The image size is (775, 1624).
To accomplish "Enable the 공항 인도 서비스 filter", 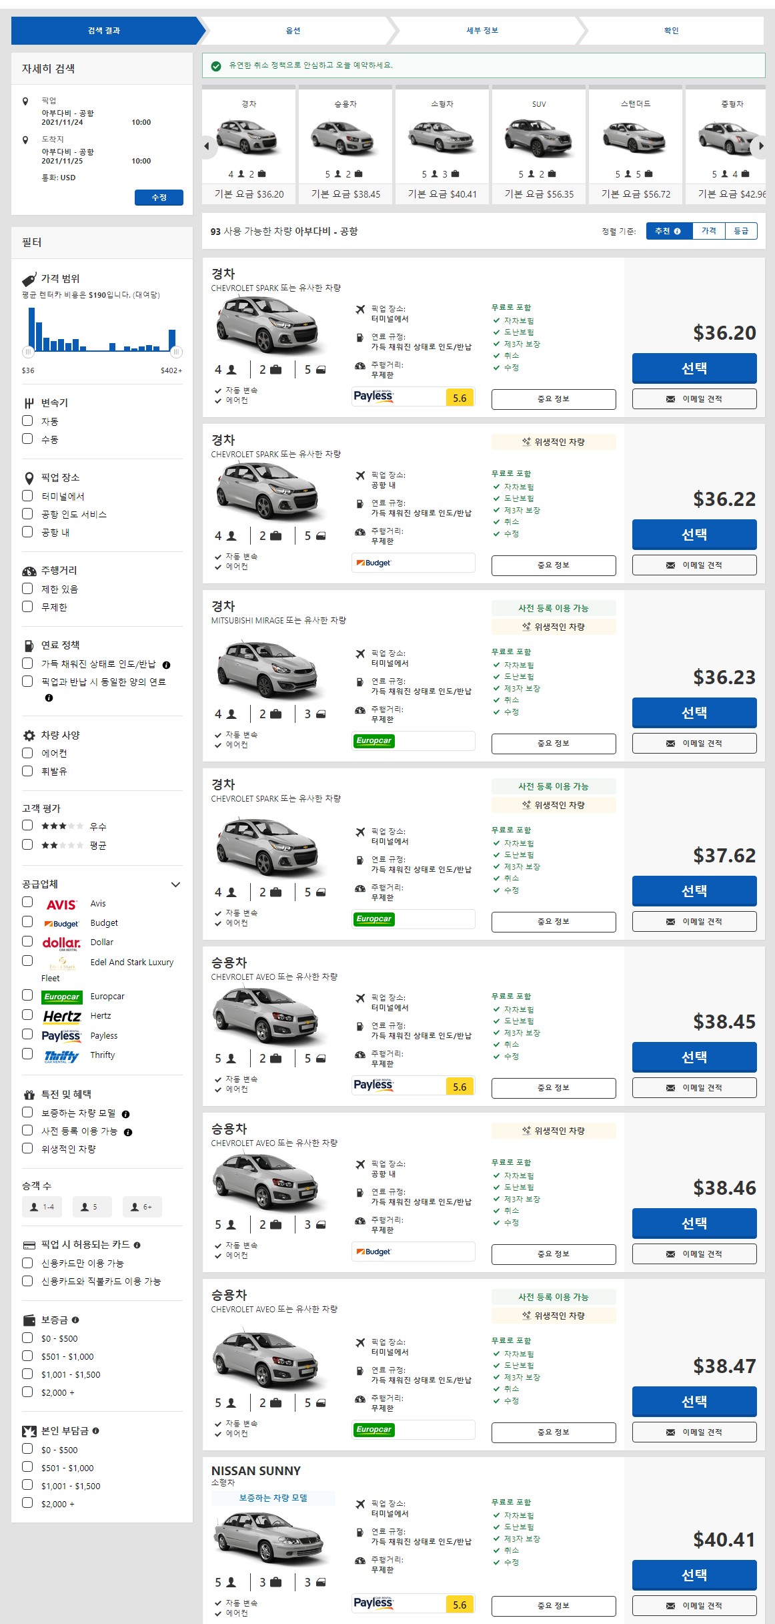I will [27, 514].
